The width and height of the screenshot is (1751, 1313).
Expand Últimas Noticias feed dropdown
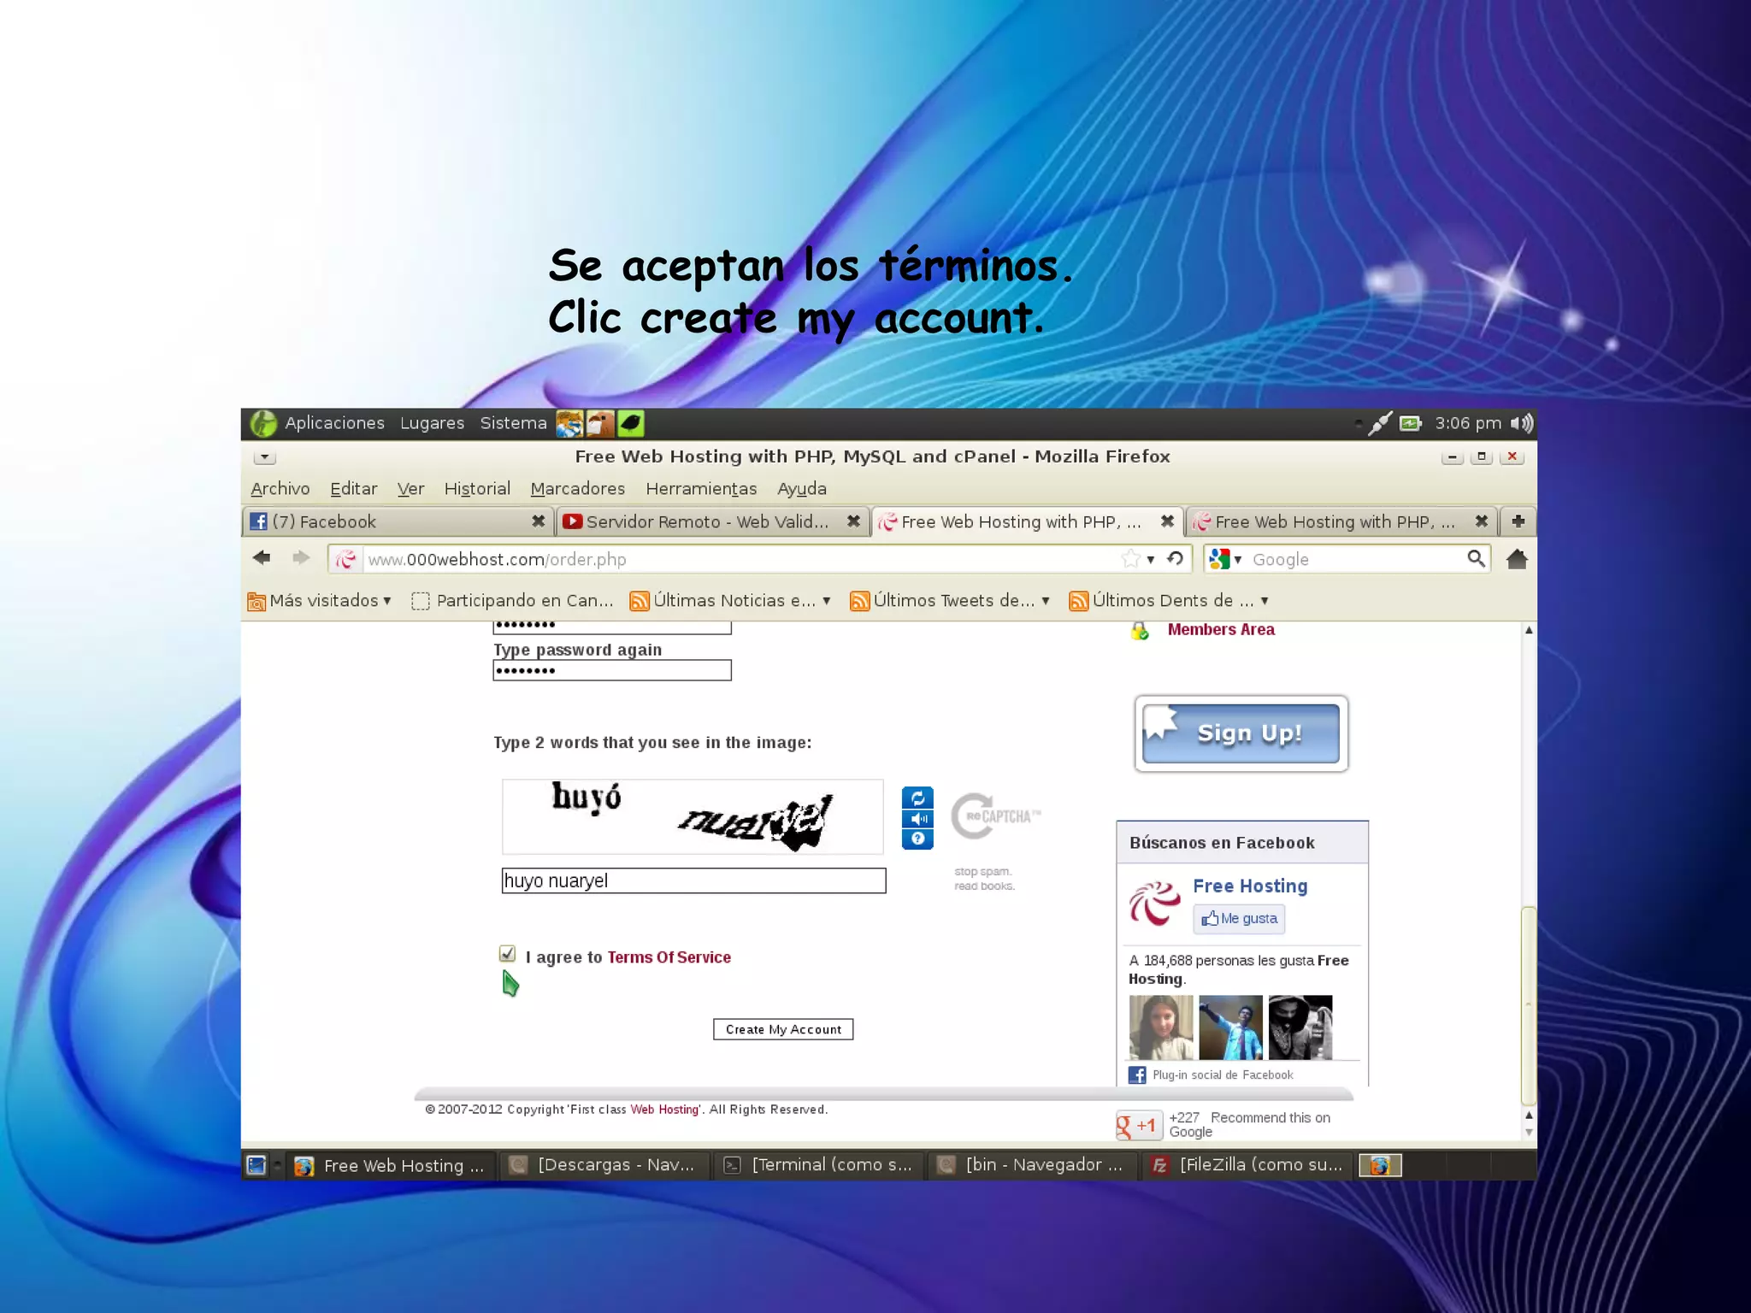(x=826, y=601)
